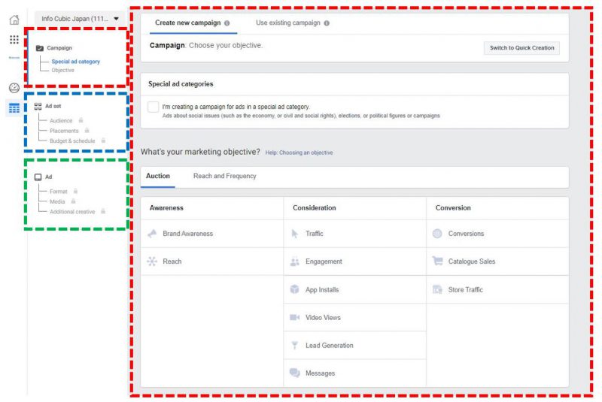Image resolution: width=602 pixels, height=402 pixels.
Task: Pick the Video Views camera icon
Action: (295, 318)
